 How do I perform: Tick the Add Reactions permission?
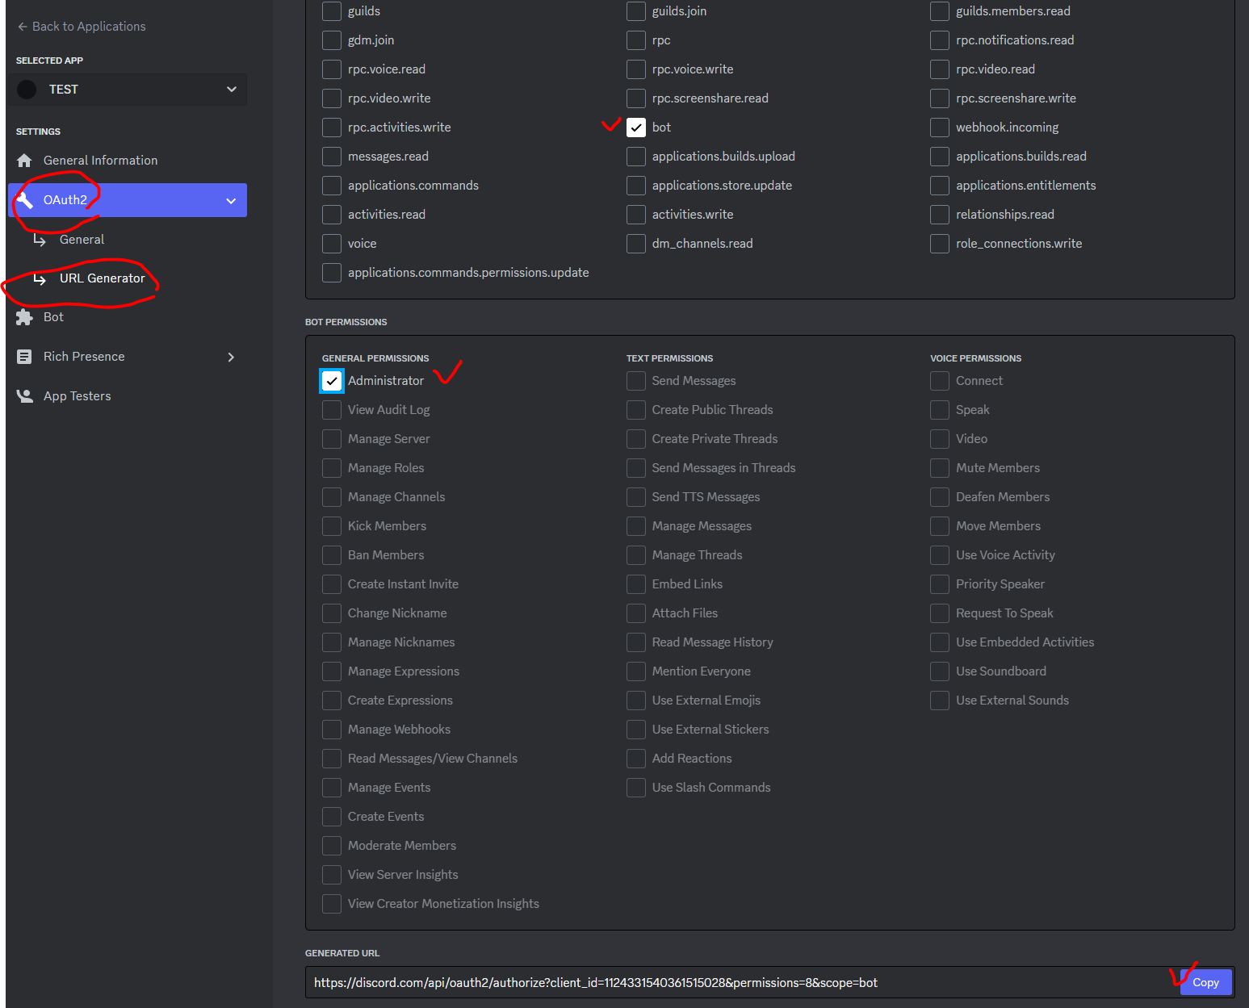click(636, 759)
